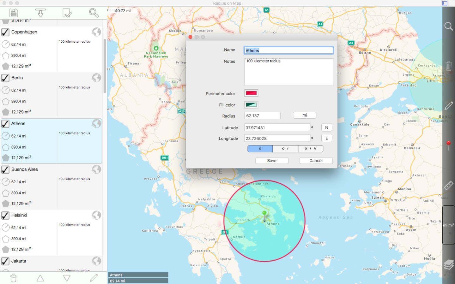Click Berlin filled area pentagon icon

click(x=6, y=112)
